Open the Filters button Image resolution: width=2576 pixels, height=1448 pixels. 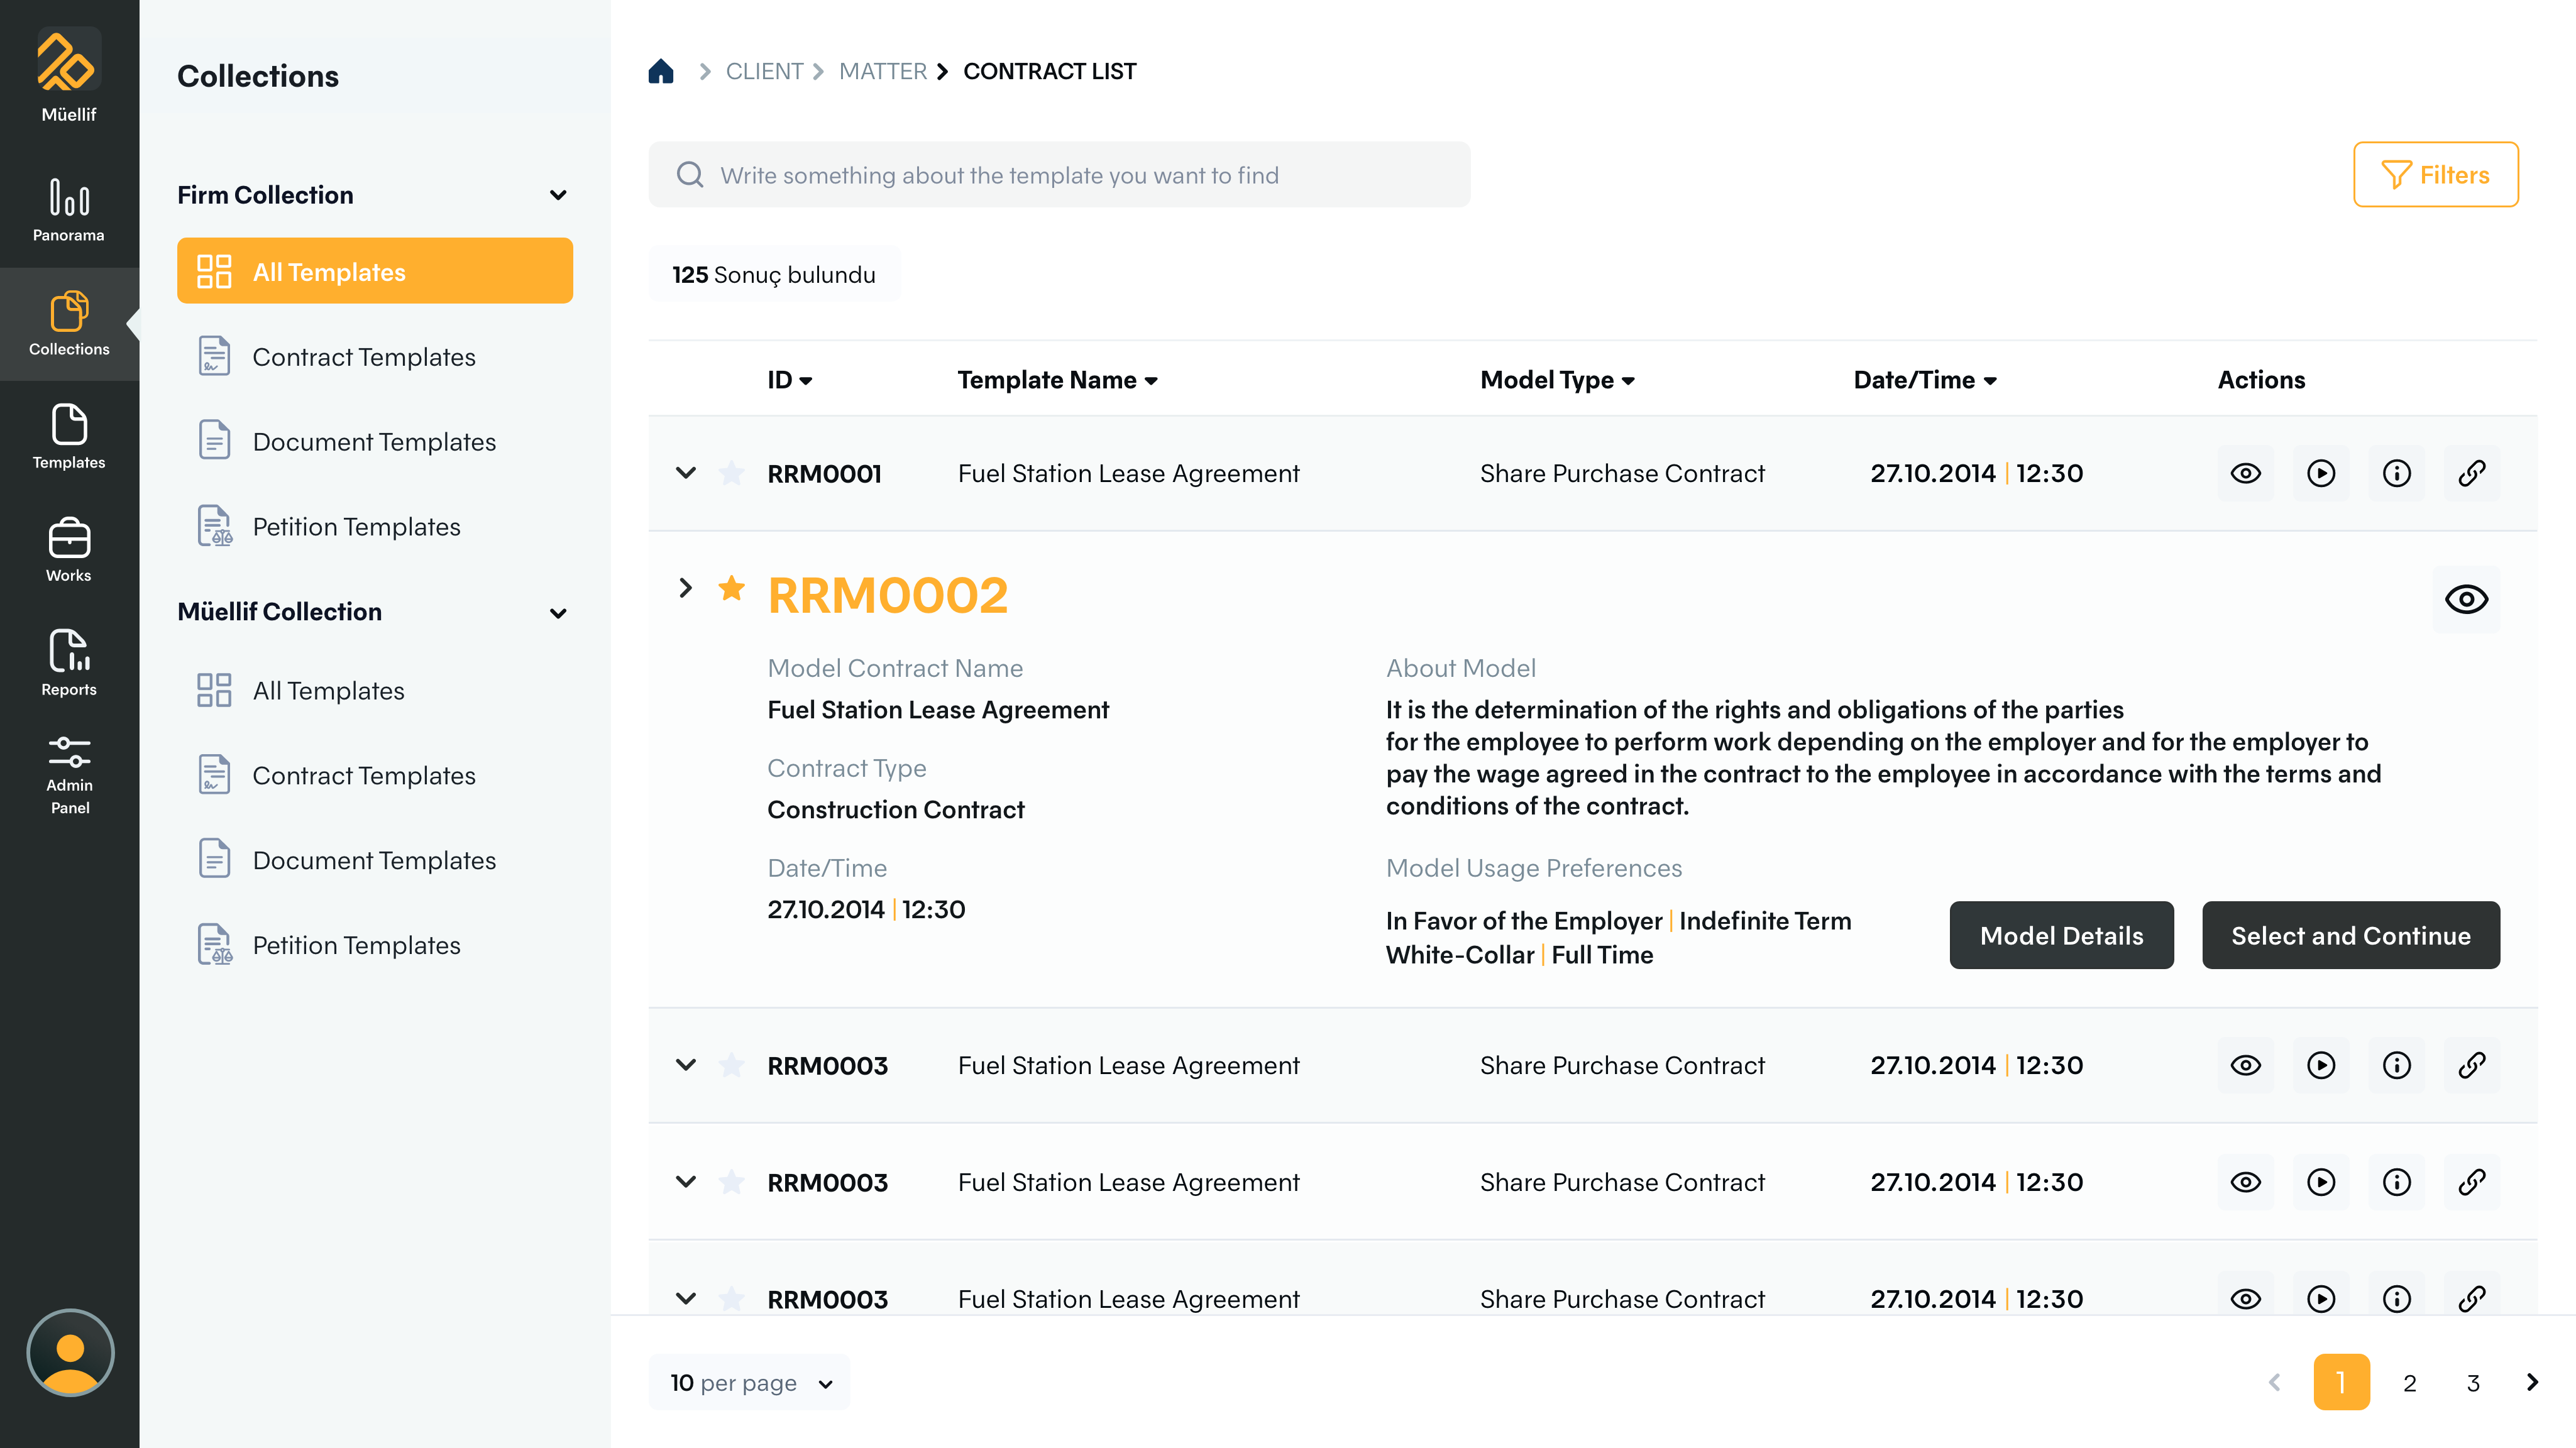pyautogui.click(x=2435, y=175)
